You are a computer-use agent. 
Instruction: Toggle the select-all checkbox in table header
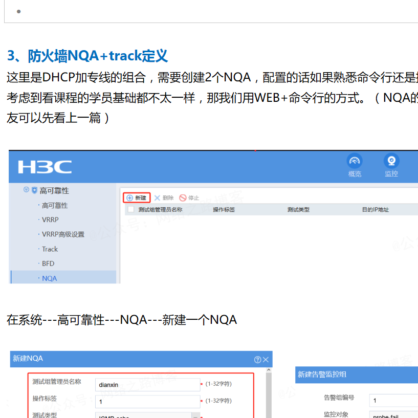click(x=131, y=210)
